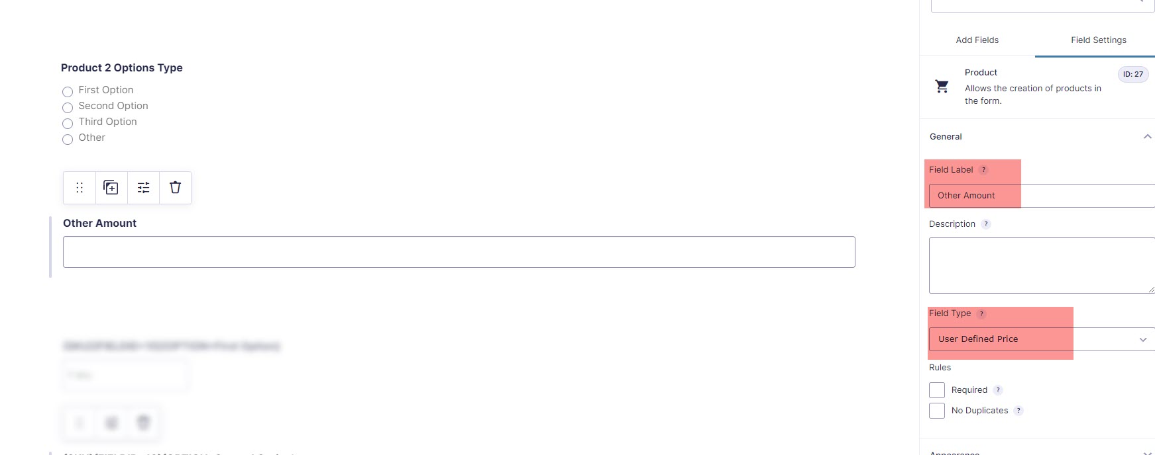
Task: Enable the No Duplicates checkbox
Action: [937, 411]
